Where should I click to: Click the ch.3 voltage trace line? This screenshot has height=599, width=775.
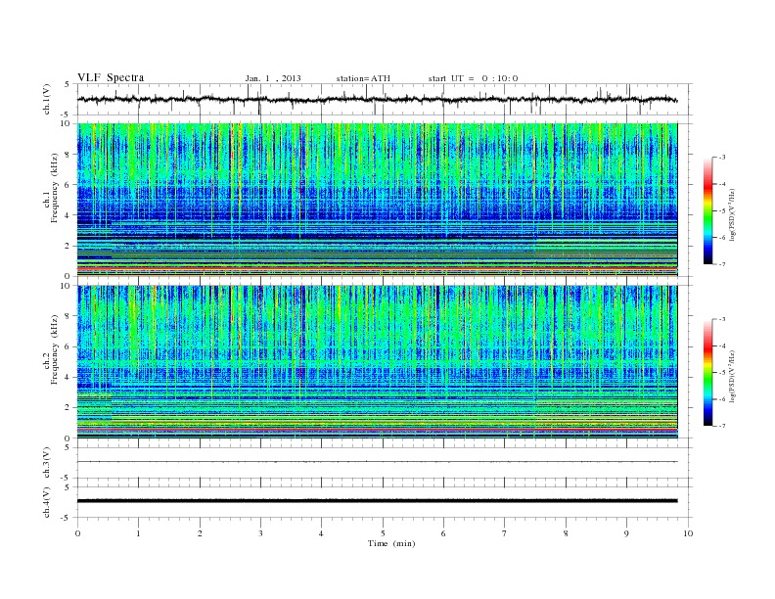pos(377,462)
